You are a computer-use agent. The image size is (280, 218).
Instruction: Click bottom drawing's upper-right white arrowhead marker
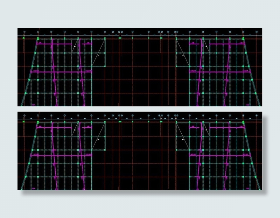pyautogui.click(x=206, y=129)
